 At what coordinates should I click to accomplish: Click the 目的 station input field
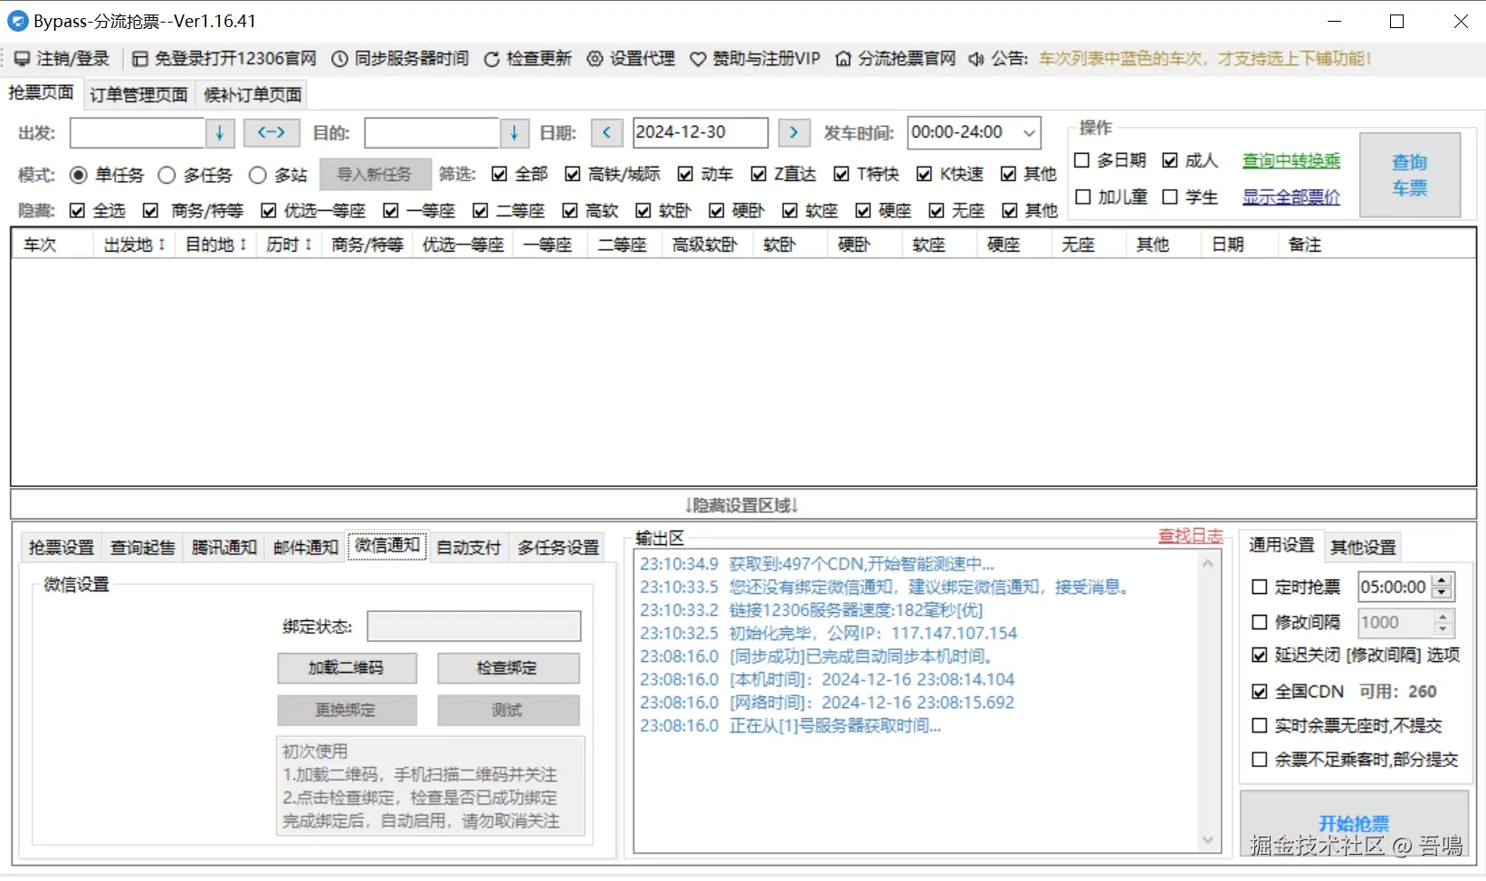click(433, 133)
